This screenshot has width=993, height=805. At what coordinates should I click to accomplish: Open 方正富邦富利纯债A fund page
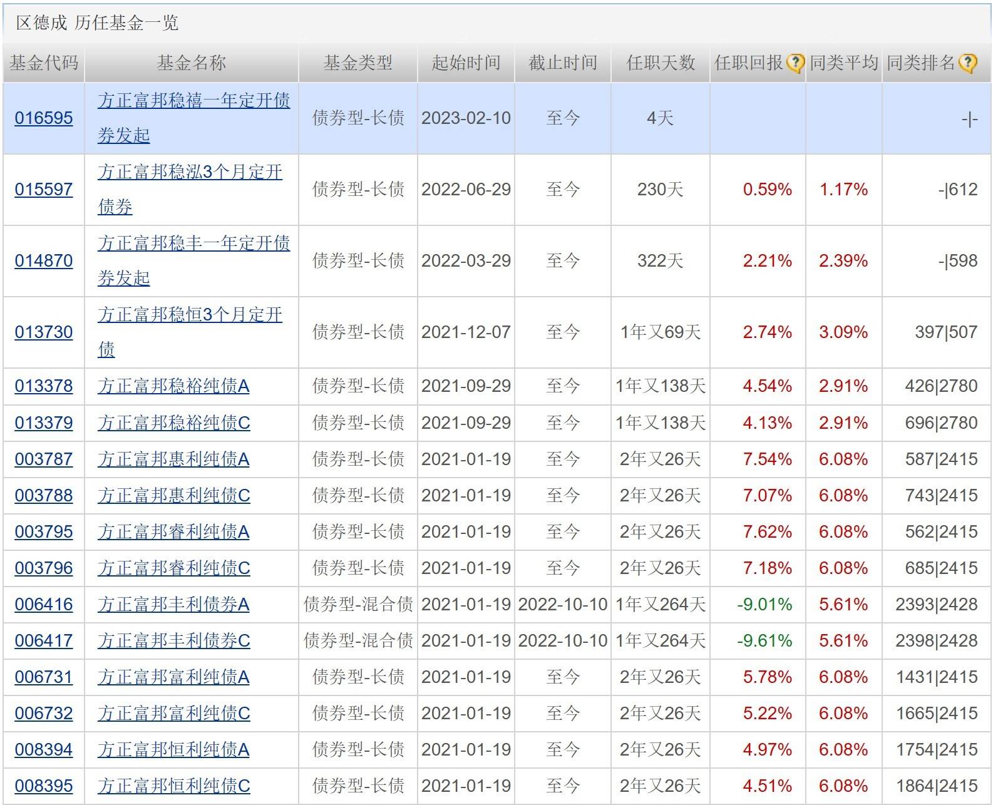click(x=173, y=677)
